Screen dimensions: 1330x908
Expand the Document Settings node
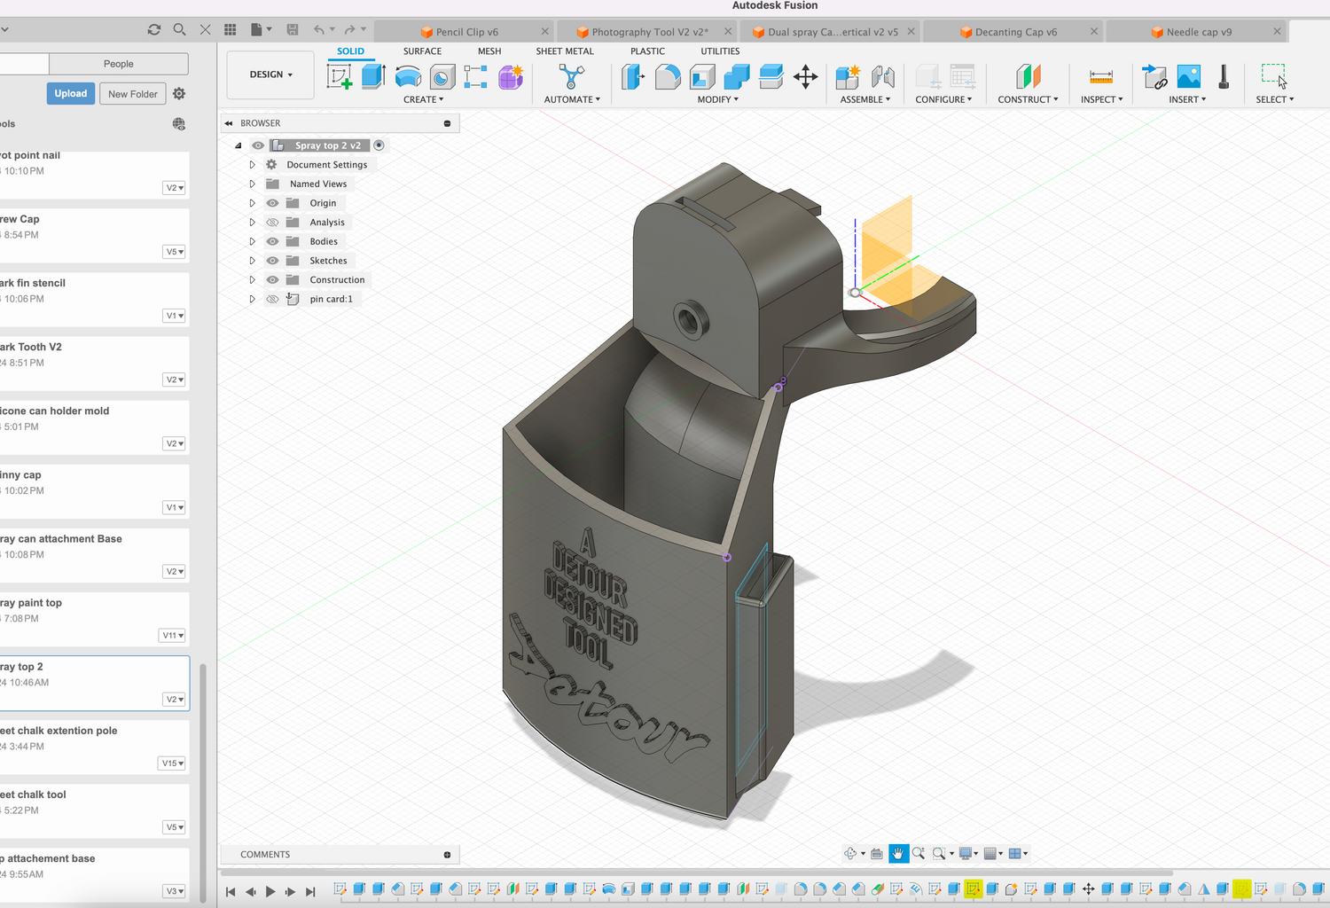pyautogui.click(x=252, y=165)
